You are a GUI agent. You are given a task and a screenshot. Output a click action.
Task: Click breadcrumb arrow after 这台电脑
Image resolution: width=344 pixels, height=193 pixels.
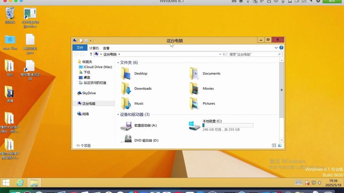pyautogui.click(x=119, y=54)
